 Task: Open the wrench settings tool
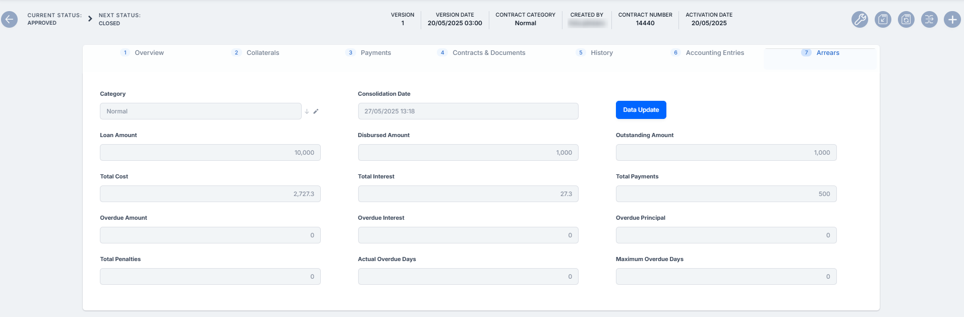(860, 20)
